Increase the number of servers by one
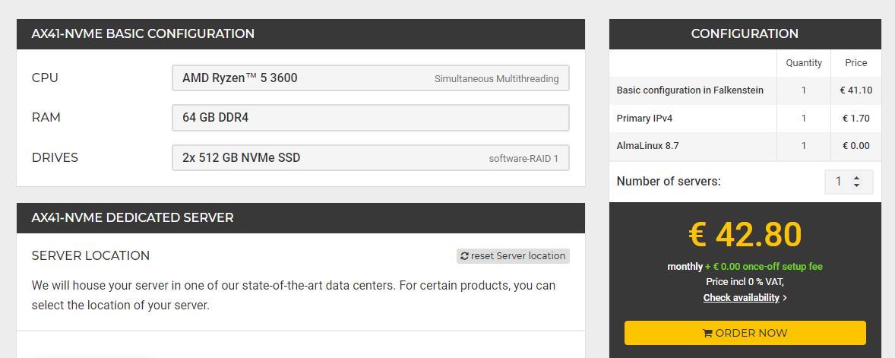895x358 pixels. [x=856, y=178]
